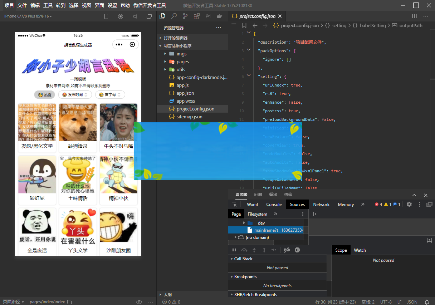435x305 pixels.
Task: Open DevTools settings gear icon
Action: click(409, 204)
